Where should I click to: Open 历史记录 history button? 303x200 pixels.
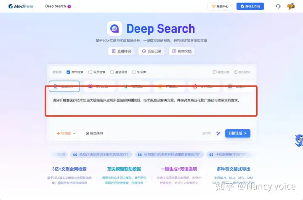[151, 51]
